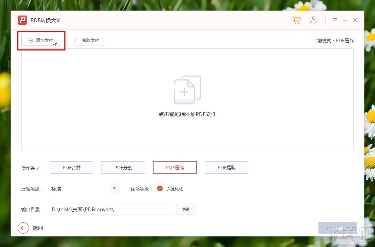
Task: Disable the 深度优化 optimization option
Action: (x=160, y=188)
